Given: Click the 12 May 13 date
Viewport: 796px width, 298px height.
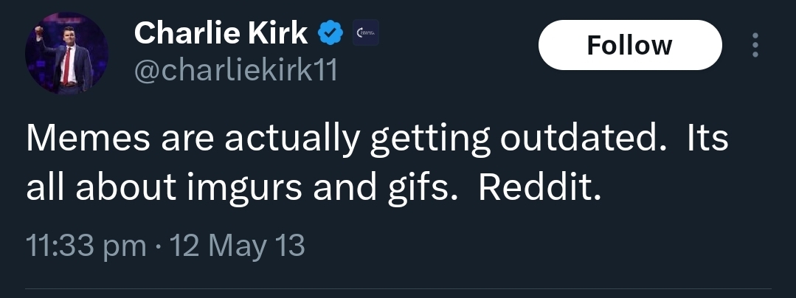Looking at the screenshot, I should coord(238,245).
